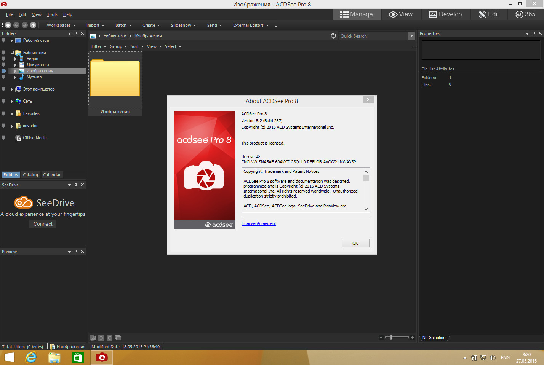
Task: Open the Select dropdown in file list
Action: click(x=173, y=46)
